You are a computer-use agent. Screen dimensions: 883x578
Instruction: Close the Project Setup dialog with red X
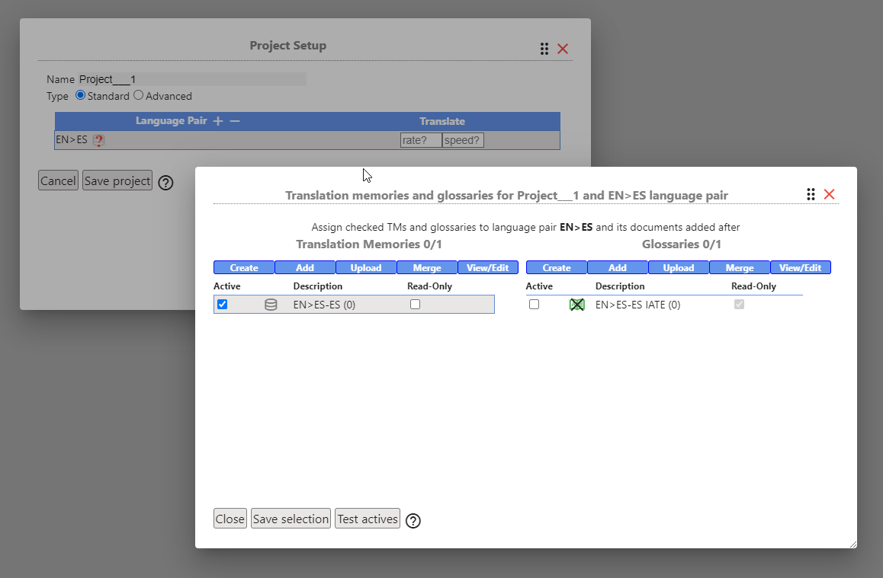tap(563, 49)
